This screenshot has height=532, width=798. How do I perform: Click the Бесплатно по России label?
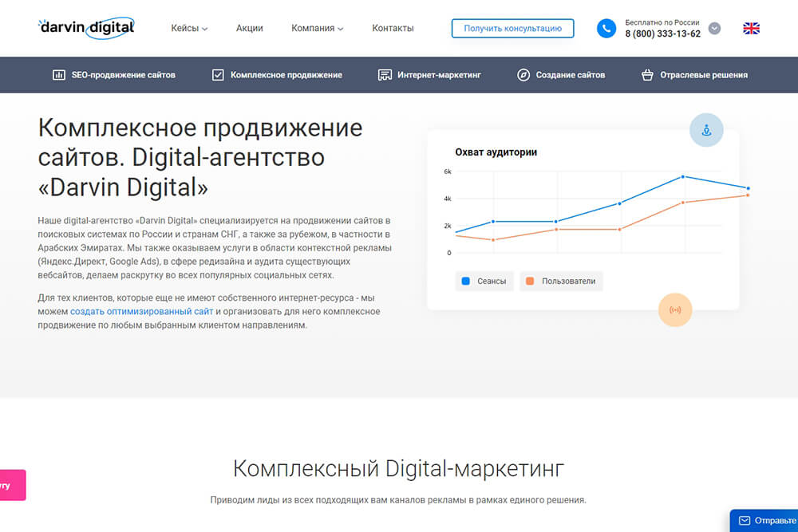(x=662, y=22)
